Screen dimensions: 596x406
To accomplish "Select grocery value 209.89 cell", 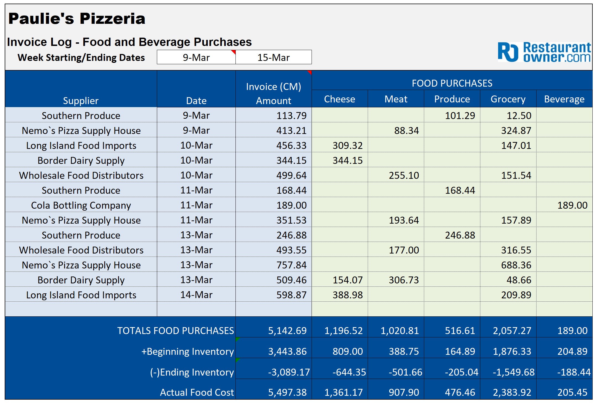I will tap(508, 294).
